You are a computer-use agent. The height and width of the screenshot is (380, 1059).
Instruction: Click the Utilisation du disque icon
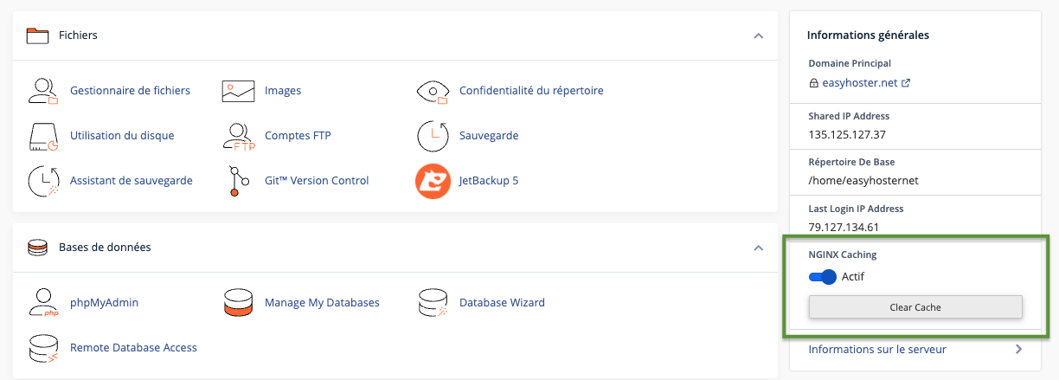42,135
